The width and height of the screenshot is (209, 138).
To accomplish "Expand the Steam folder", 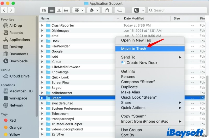I will pyautogui.click(x=42, y=98).
